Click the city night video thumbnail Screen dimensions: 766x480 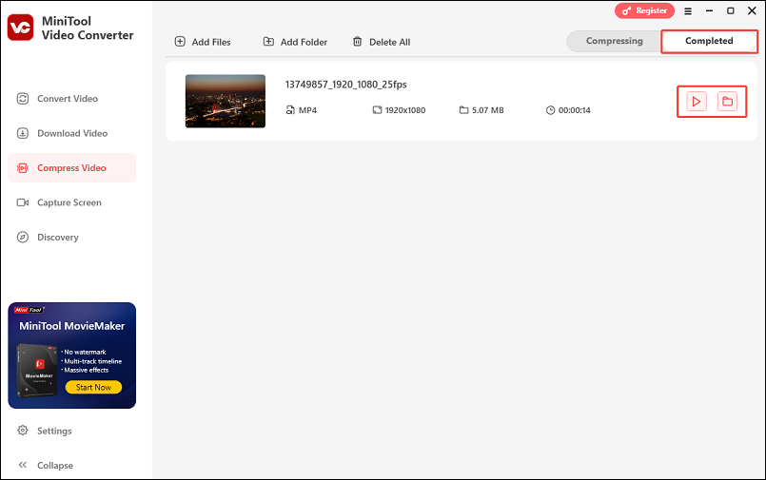click(226, 101)
